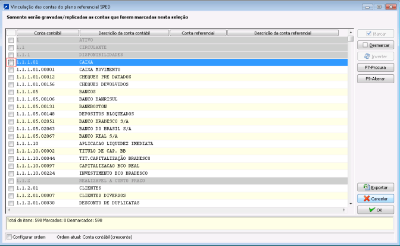Select row DISPONIBILIDADES
The image size is (400, 246).
click(x=182, y=55)
